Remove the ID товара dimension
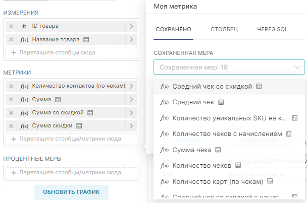Viewport: 307px width, 203px height. pos(11,26)
